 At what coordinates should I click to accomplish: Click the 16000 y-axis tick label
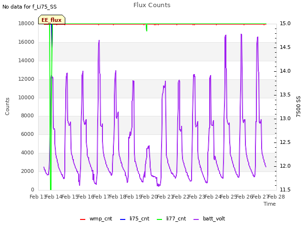click(26, 42)
